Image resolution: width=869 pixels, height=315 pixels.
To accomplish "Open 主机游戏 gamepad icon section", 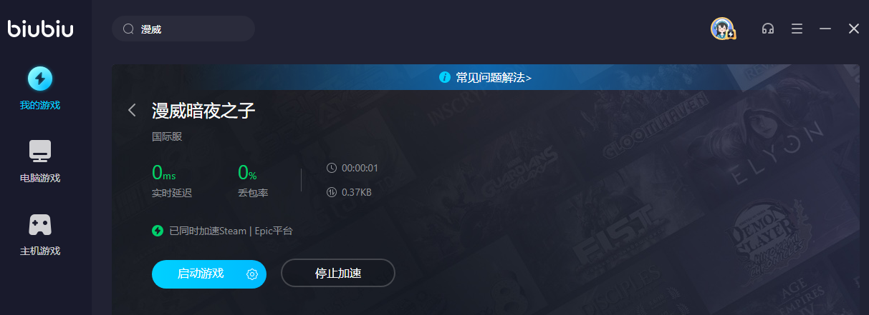I will click(x=40, y=224).
